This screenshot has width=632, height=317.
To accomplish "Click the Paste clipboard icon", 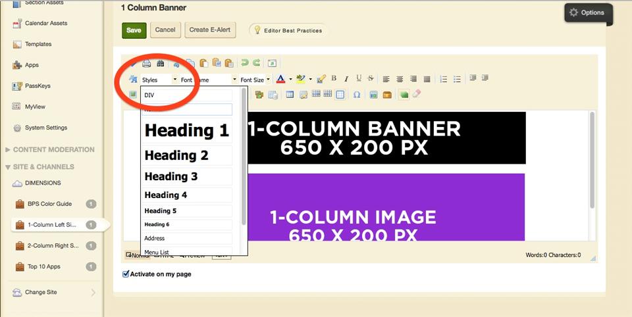I will click(204, 63).
